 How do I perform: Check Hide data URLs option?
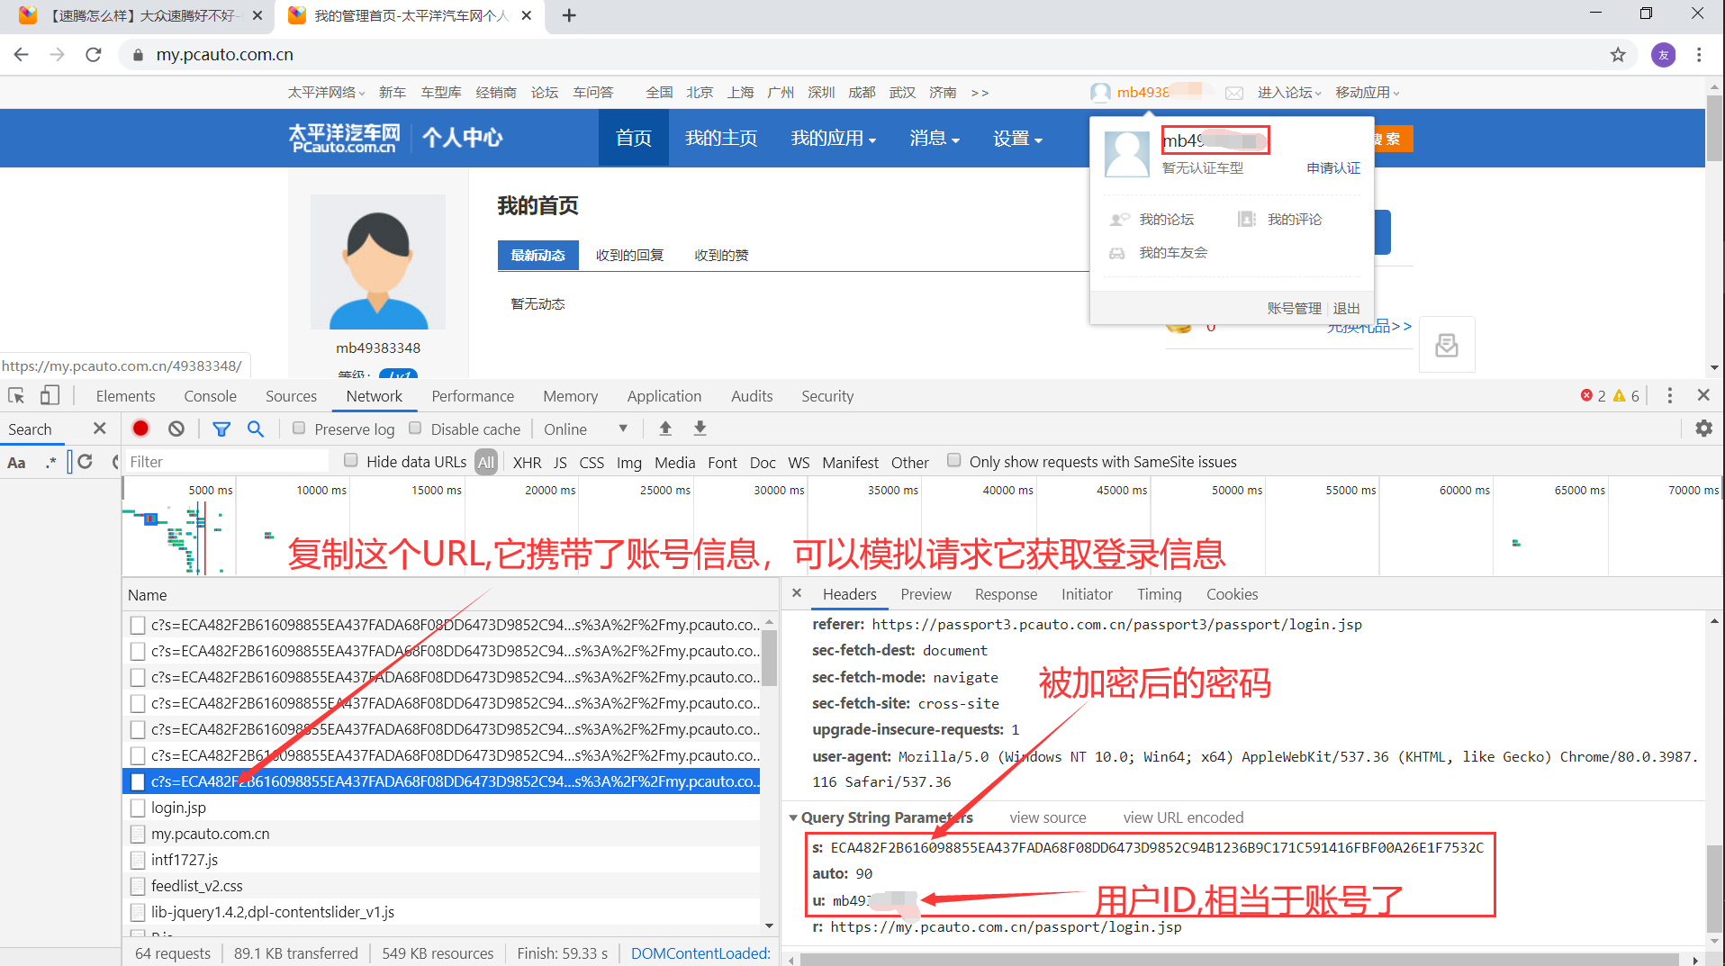(351, 461)
